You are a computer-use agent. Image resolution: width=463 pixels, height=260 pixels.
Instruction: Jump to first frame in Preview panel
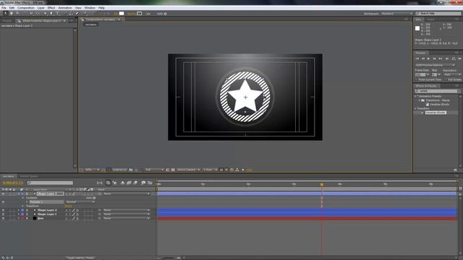pyautogui.click(x=417, y=58)
